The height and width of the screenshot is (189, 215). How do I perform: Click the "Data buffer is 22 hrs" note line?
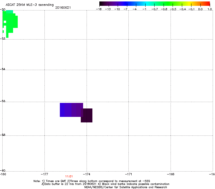[105, 184]
